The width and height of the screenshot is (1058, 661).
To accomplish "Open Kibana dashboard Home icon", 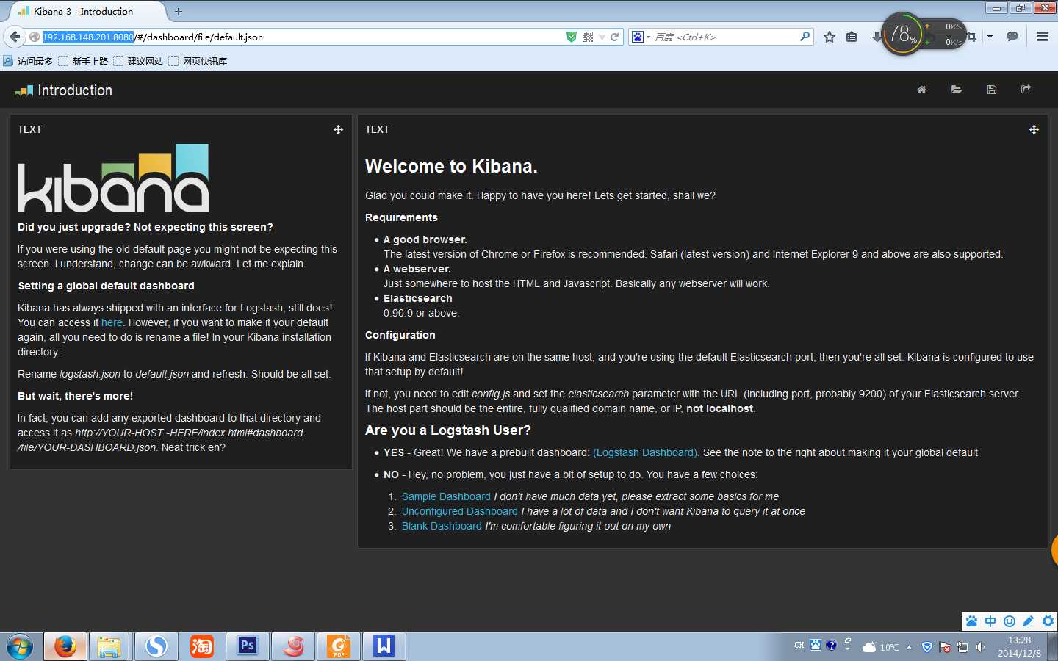I will 921,90.
